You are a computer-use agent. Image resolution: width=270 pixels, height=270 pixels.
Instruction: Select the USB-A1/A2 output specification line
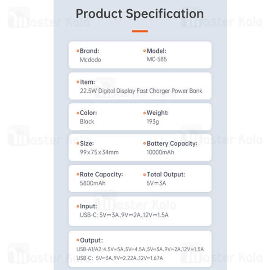(139, 249)
